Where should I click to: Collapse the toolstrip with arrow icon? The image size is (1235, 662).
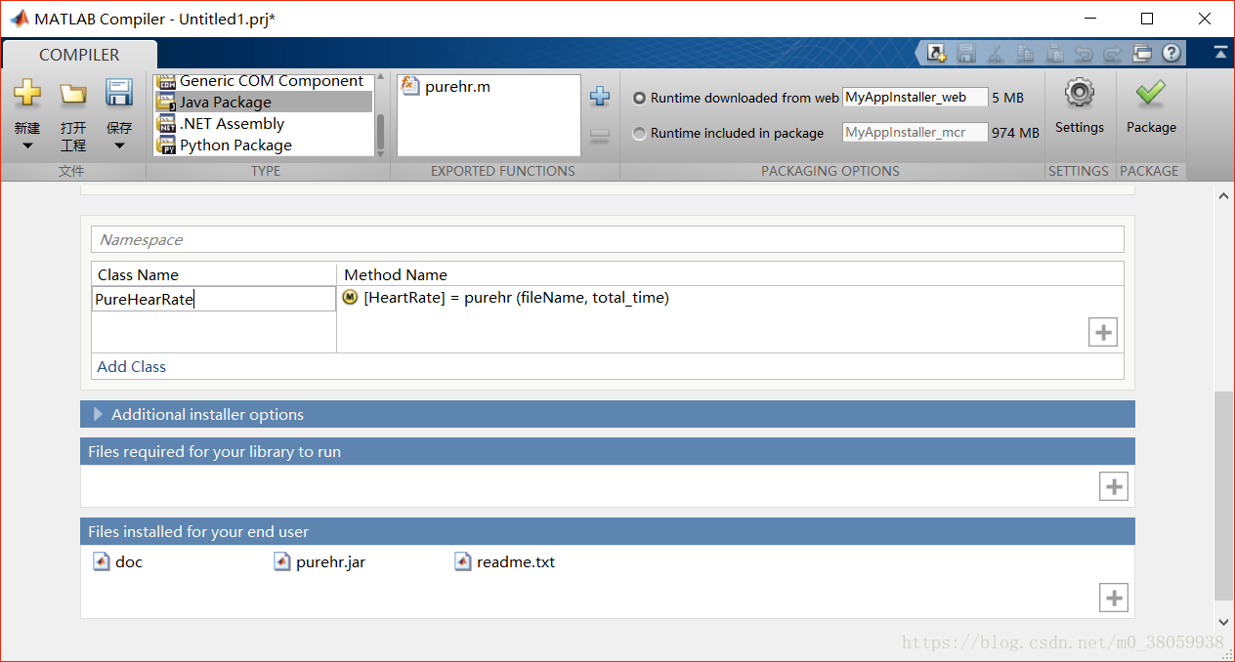pyautogui.click(x=1220, y=53)
